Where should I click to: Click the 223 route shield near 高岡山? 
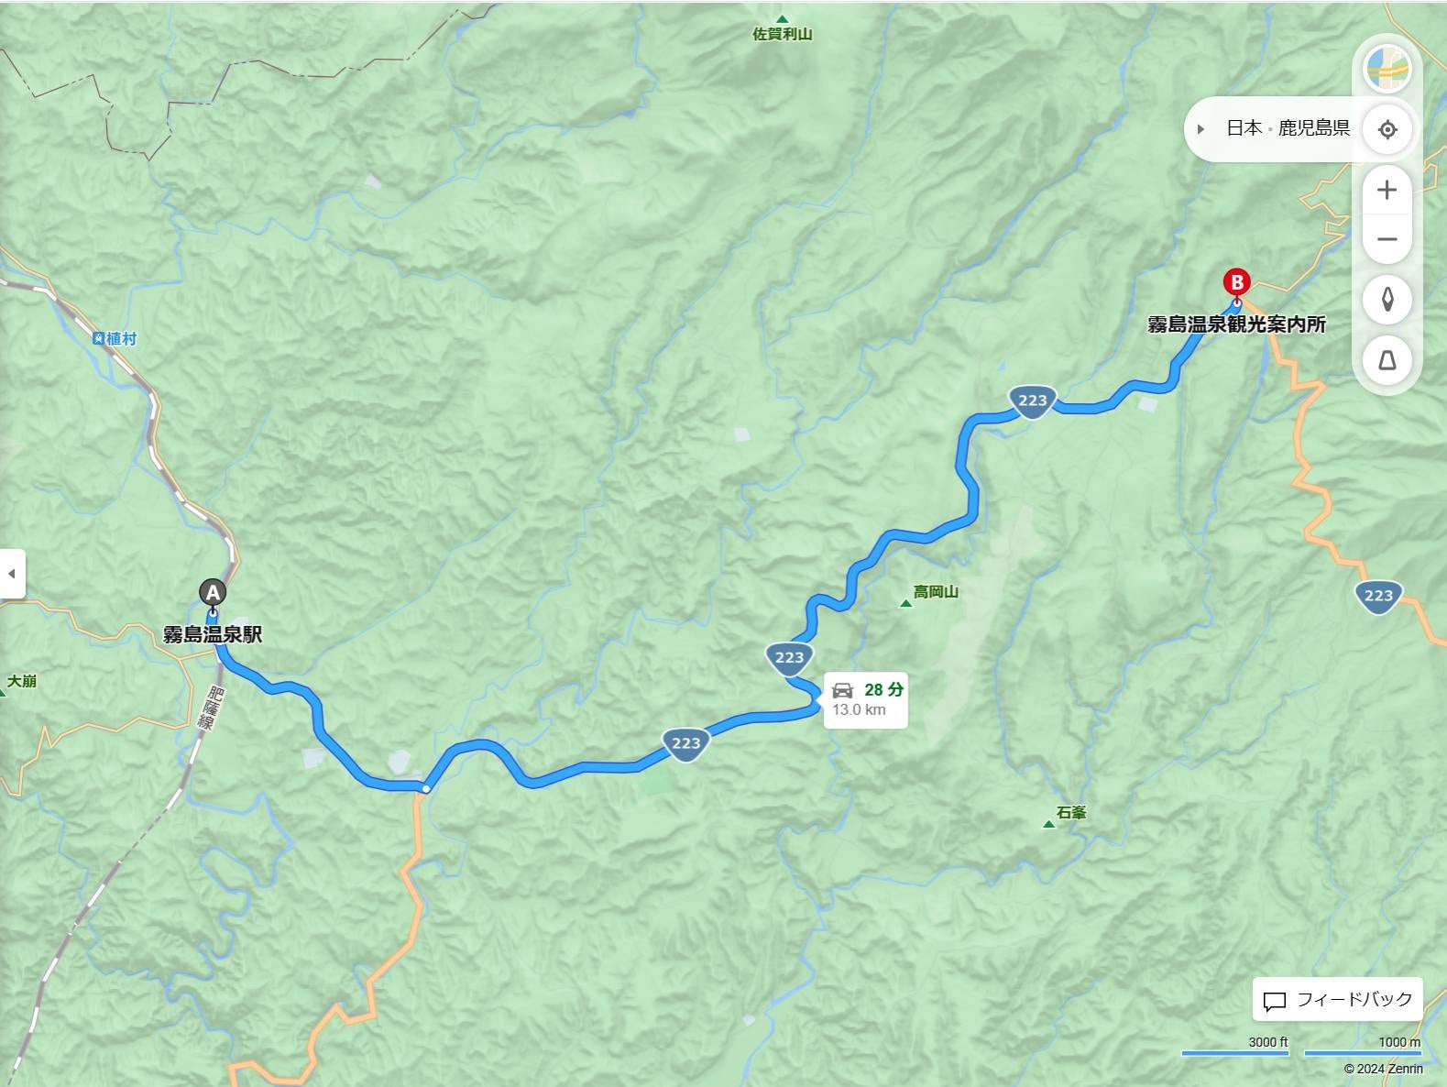789,658
